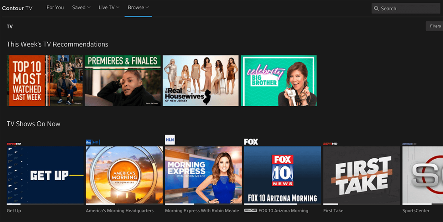
Task: Open the FOX 10 Arizona Morning title link
Action: pyautogui.click(x=283, y=210)
